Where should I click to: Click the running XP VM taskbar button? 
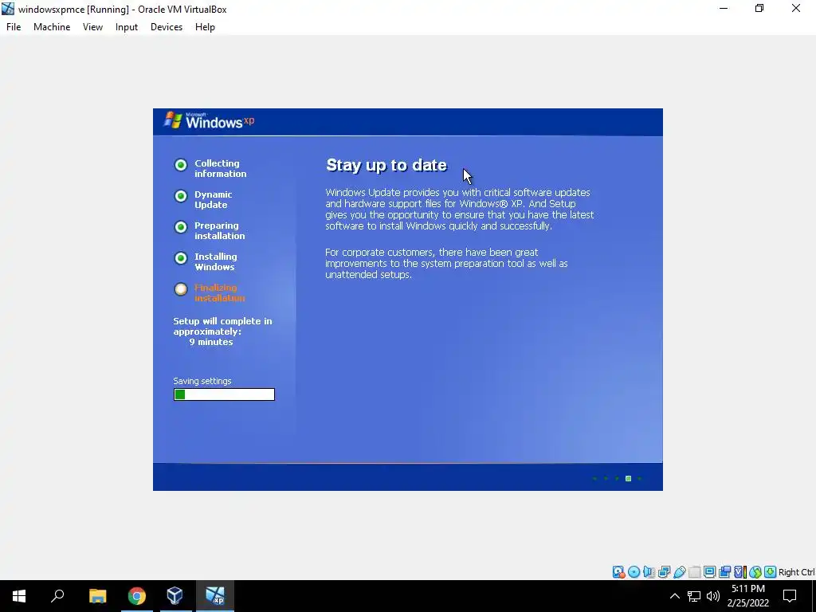215,596
